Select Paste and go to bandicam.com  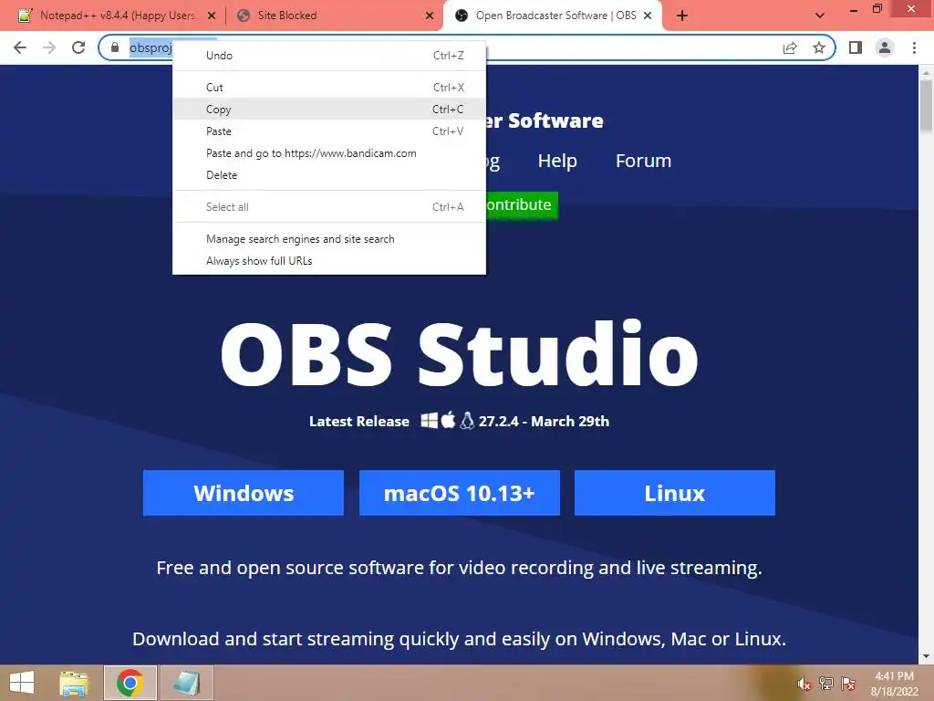click(x=328, y=153)
